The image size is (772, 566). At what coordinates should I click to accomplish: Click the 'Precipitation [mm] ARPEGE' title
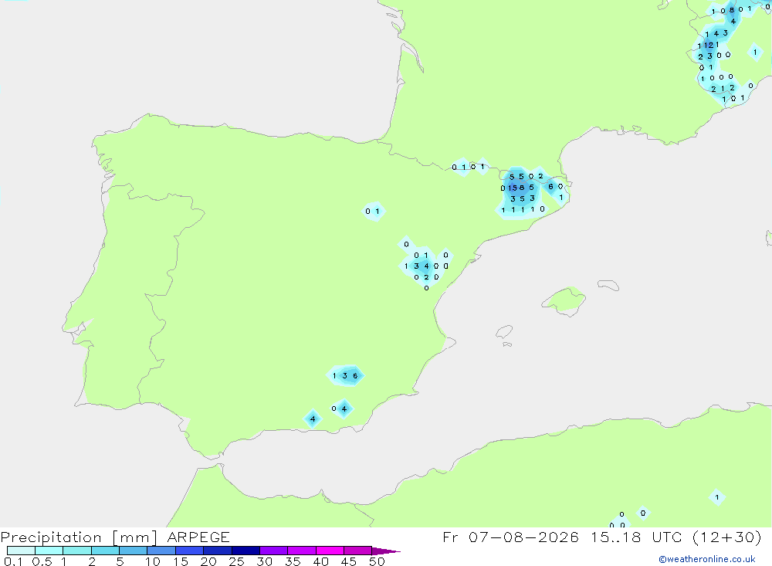[115, 537]
